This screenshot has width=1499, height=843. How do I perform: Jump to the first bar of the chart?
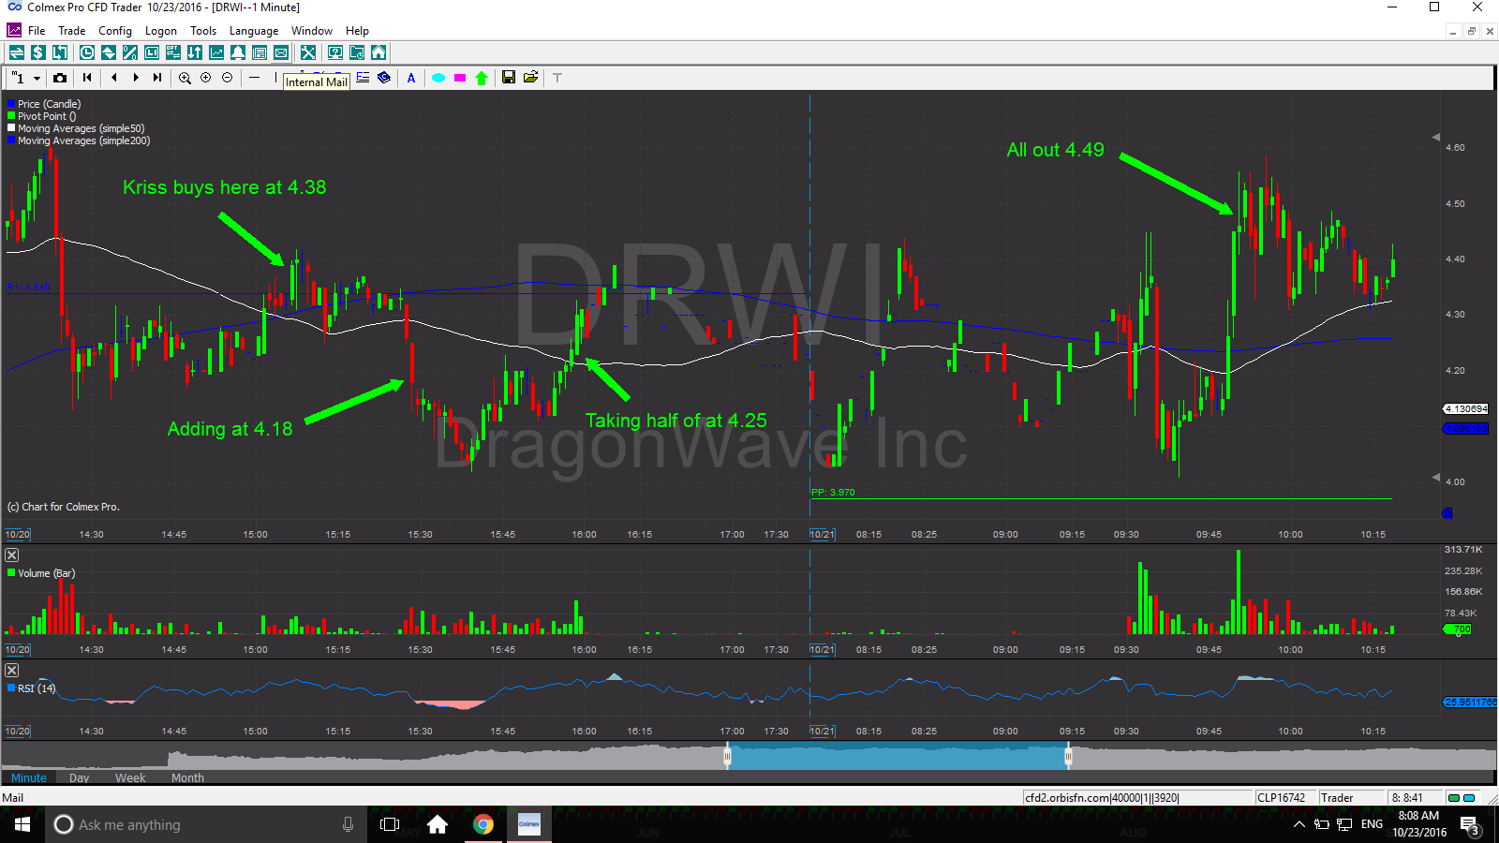click(x=87, y=78)
